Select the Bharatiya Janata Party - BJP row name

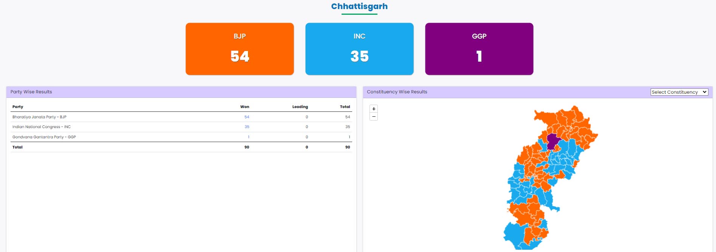click(x=39, y=117)
